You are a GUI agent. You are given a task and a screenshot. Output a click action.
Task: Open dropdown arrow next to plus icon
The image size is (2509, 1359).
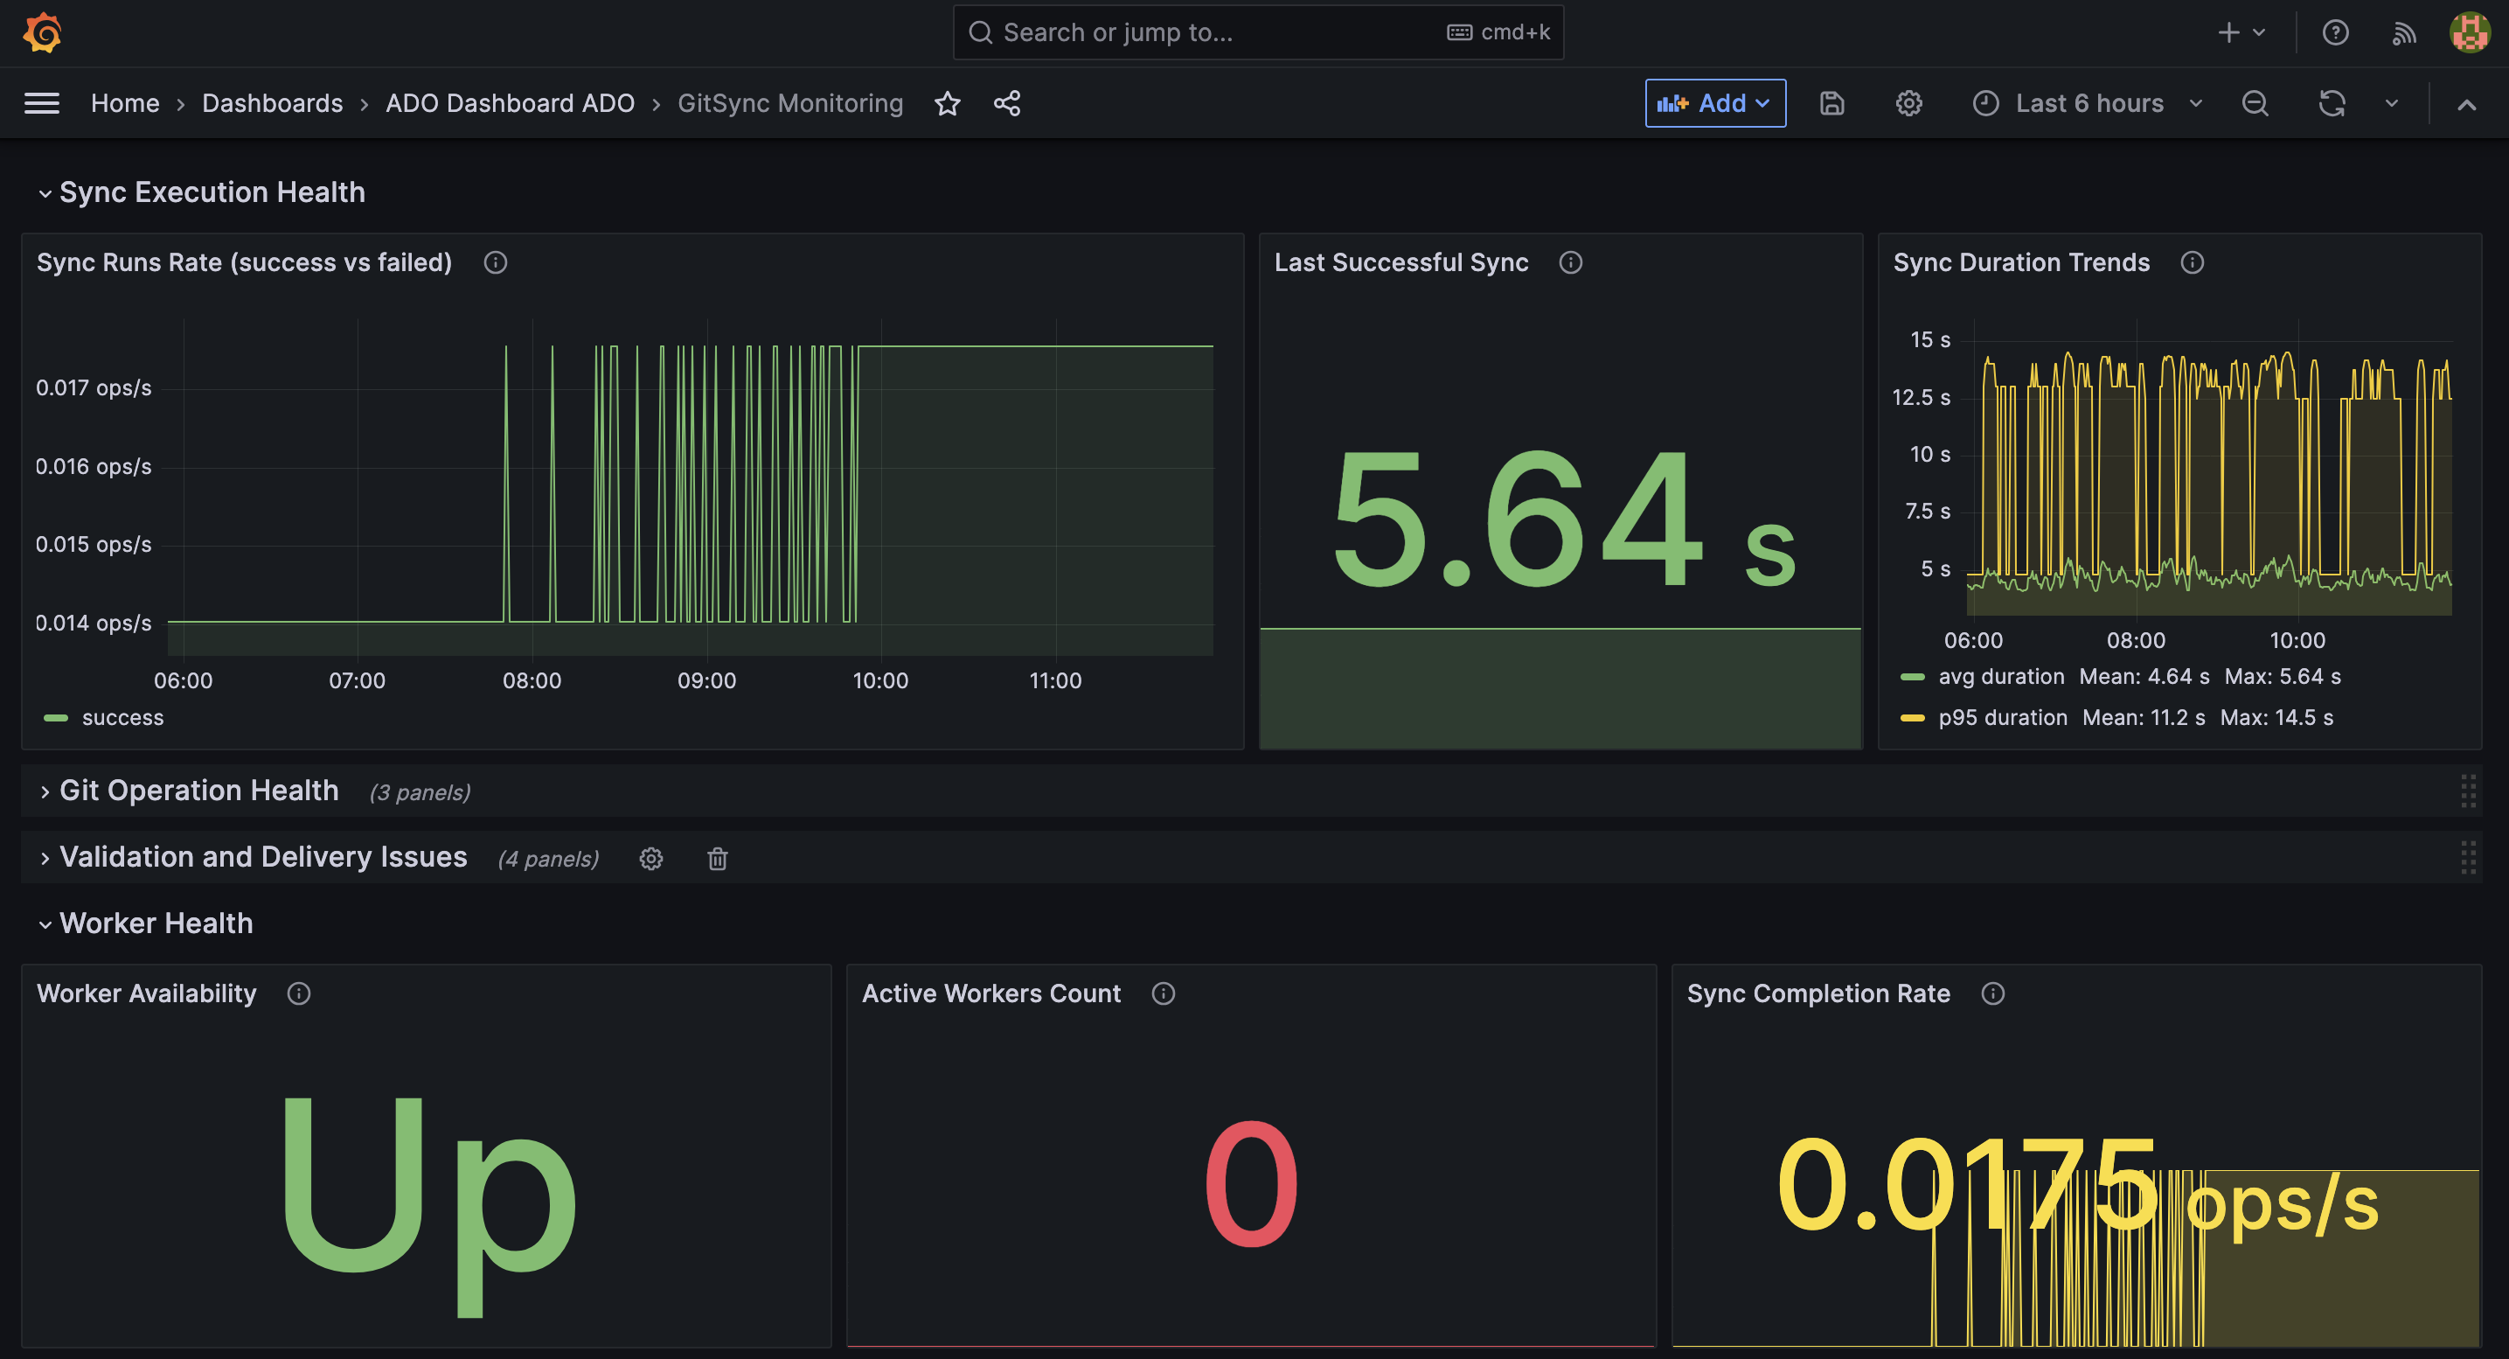tap(2259, 33)
